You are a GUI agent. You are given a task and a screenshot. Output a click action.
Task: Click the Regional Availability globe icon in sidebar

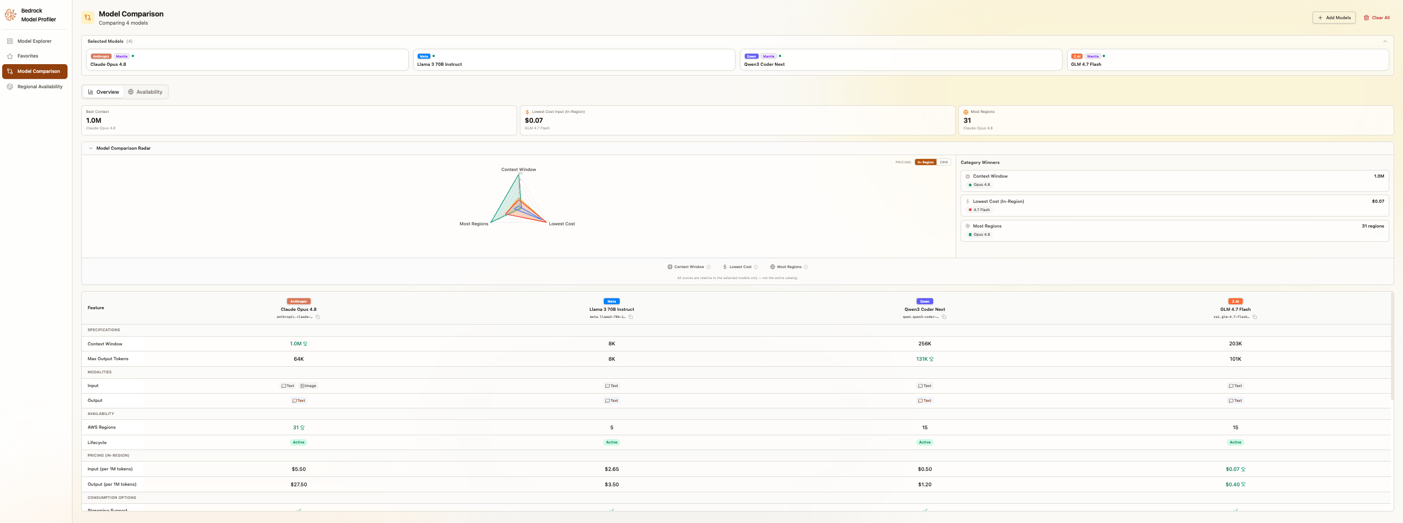(10, 87)
